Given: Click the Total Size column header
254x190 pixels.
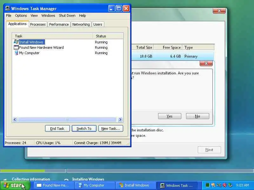Looking at the screenshot, I should tap(143, 47).
